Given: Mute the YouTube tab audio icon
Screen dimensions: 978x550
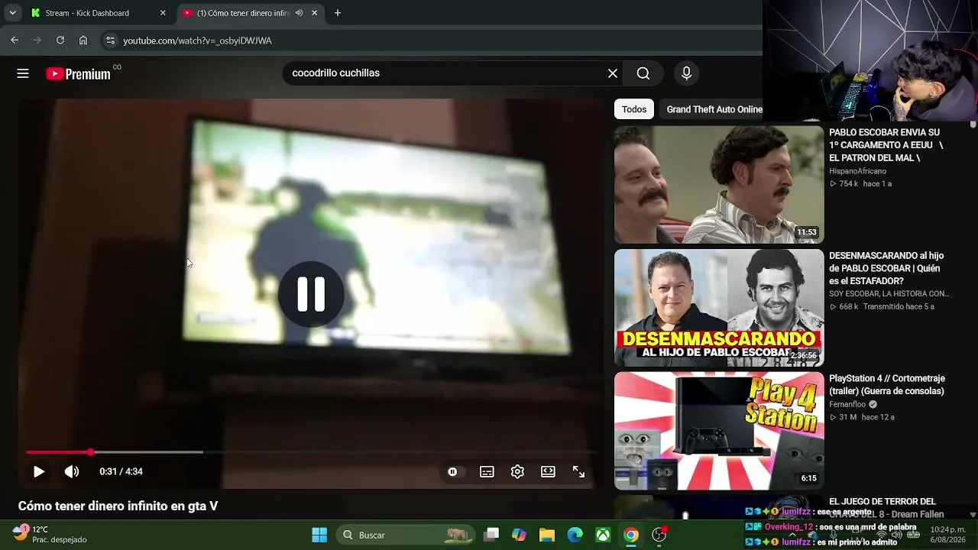Looking at the screenshot, I should pos(299,13).
